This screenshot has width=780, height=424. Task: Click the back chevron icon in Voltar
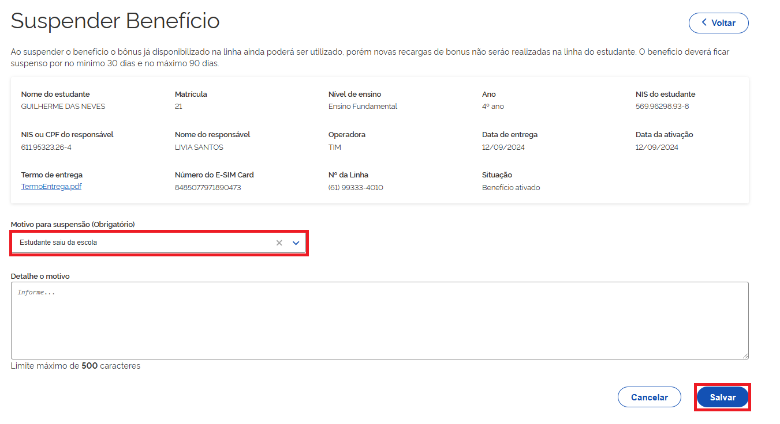(x=704, y=22)
